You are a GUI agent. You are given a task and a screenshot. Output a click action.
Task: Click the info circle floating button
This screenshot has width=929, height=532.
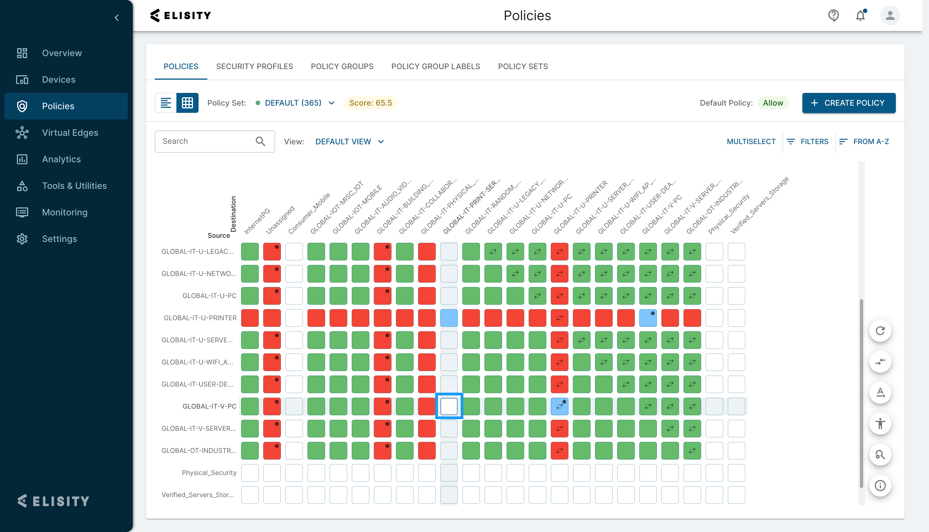880,486
